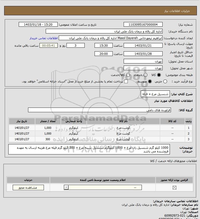Screen dimensions: 200x219
Task: Click the نام کالا column header
Action: [123, 121]
